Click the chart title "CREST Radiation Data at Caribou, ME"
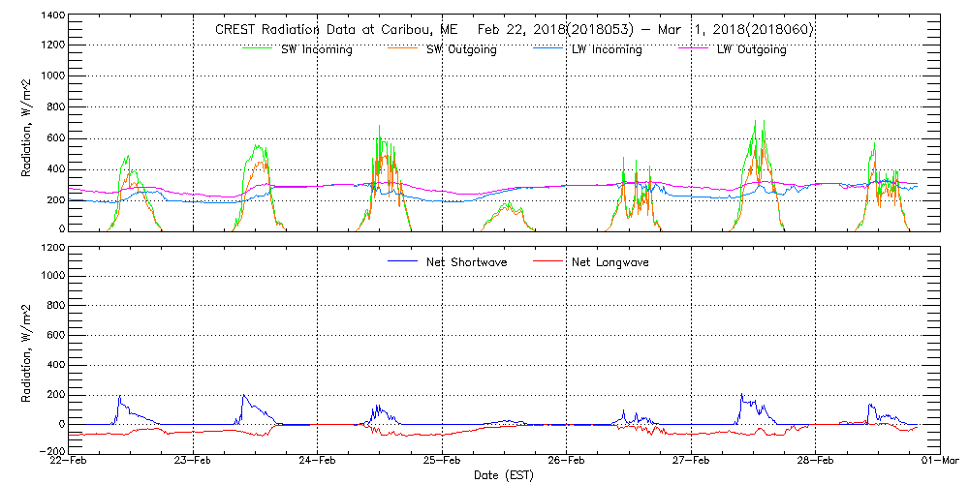This screenshot has width=969, height=484. pos(336,29)
